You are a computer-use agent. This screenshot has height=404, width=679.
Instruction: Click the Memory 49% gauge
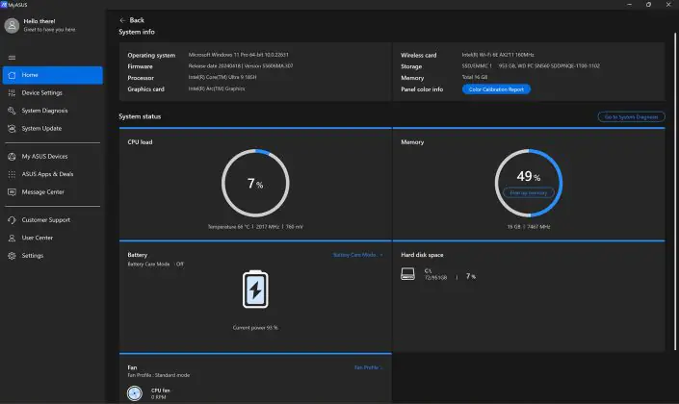coord(529,183)
